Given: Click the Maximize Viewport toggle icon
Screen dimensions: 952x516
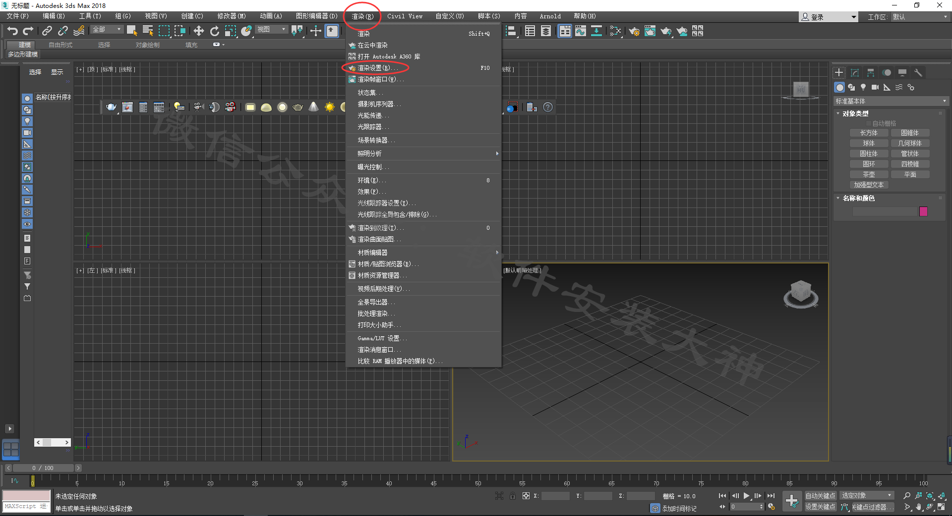Looking at the screenshot, I should pyautogui.click(x=942, y=507).
